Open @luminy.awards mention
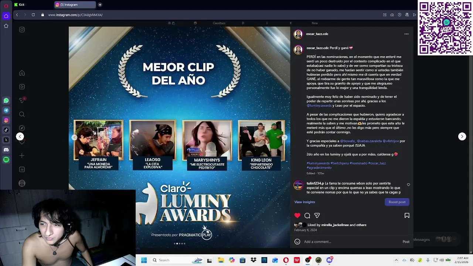Viewport: 473px width, 266px height. pos(319,106)
